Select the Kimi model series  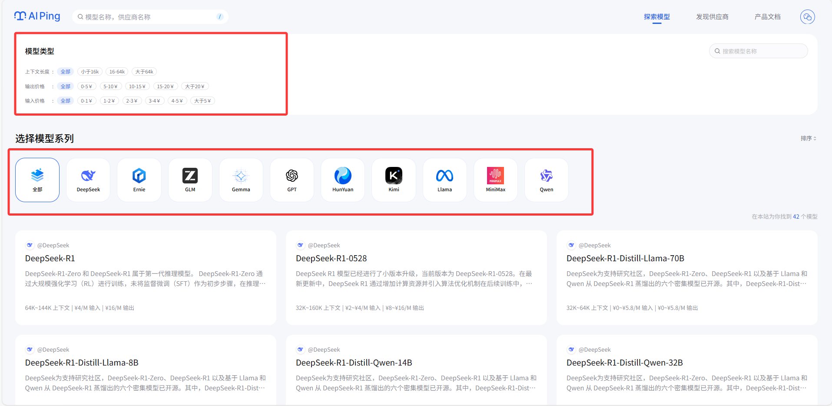[x=394, y=180]
